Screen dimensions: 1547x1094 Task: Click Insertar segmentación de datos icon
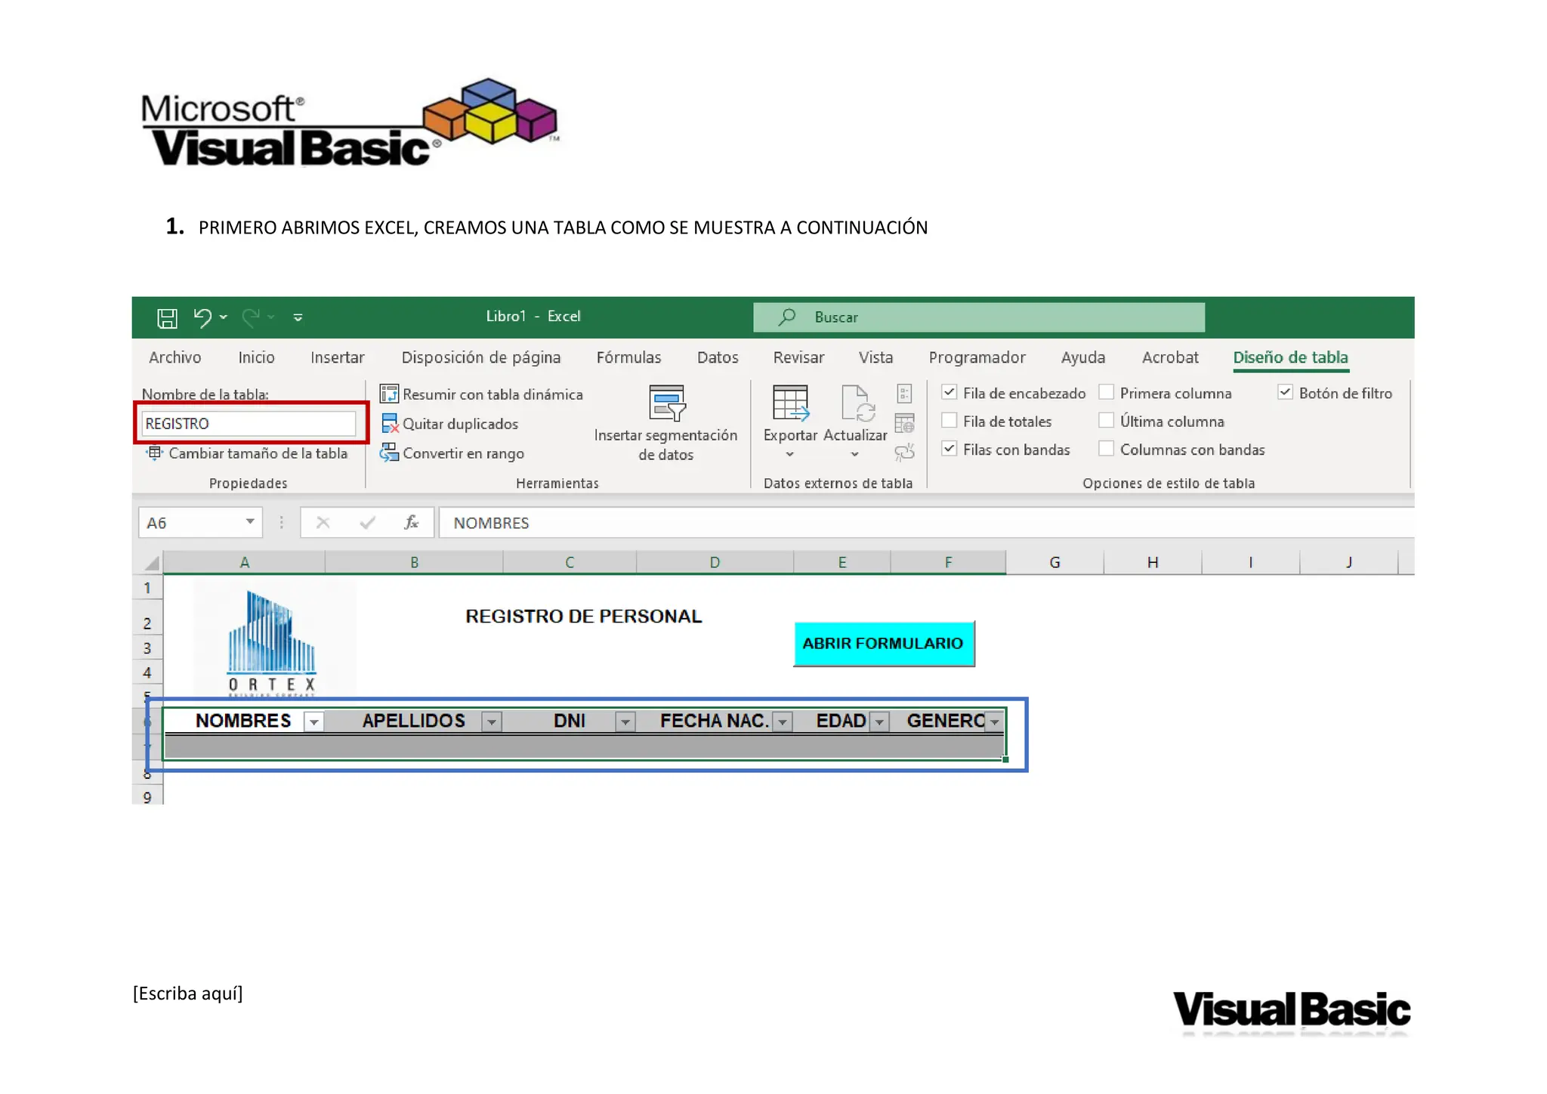666,403
